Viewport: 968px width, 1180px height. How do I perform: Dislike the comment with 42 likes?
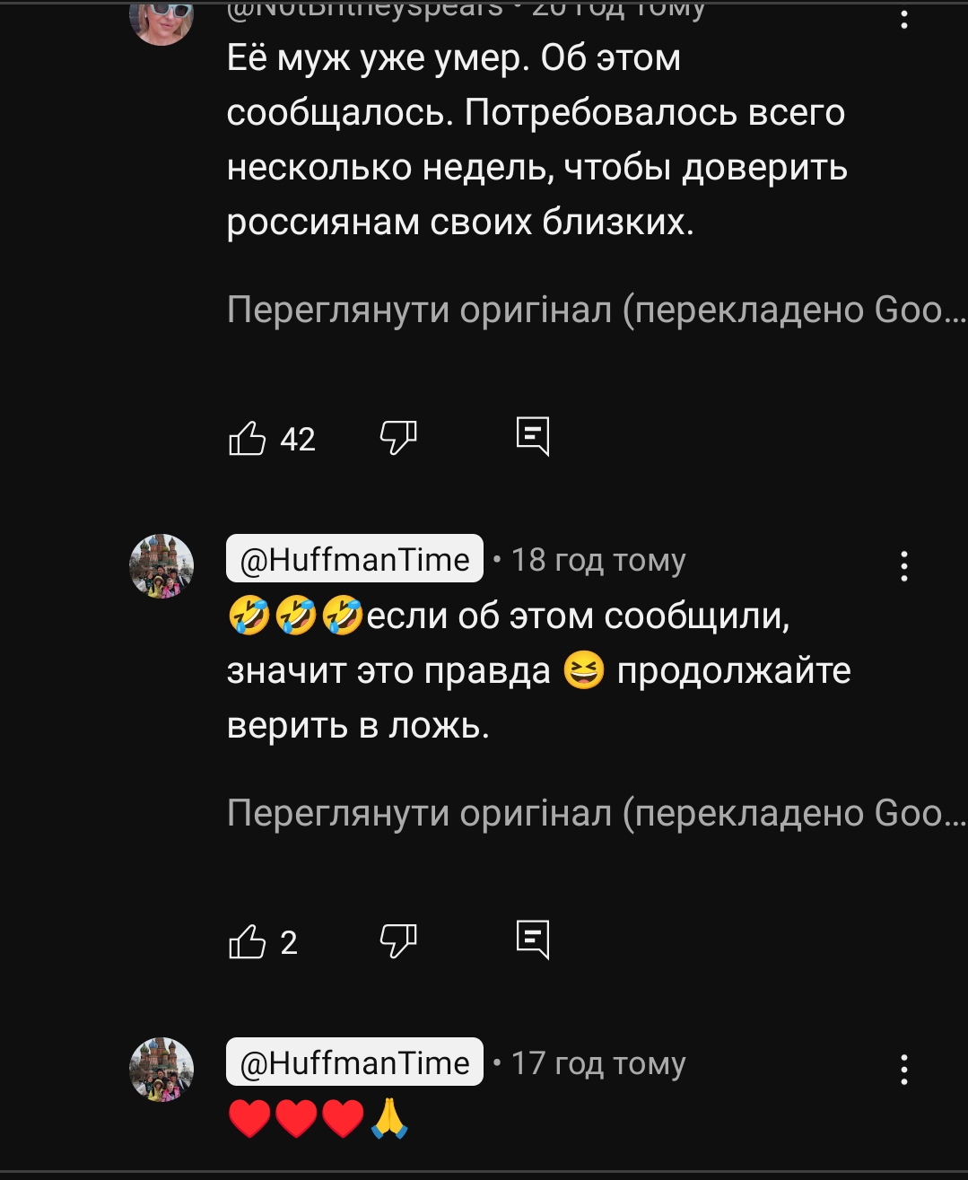click(x=398, y=438)
